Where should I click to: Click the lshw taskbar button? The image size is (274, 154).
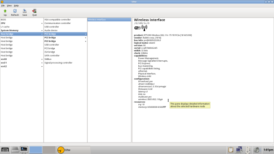coord(74,150)
